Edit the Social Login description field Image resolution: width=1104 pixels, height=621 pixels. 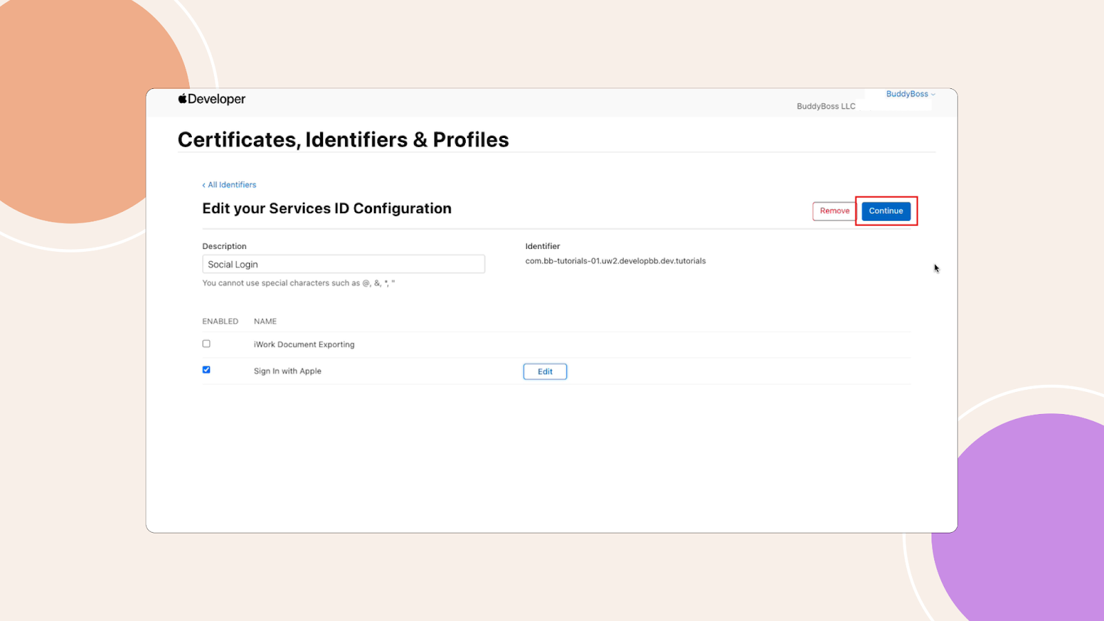[x=344, y=264]
